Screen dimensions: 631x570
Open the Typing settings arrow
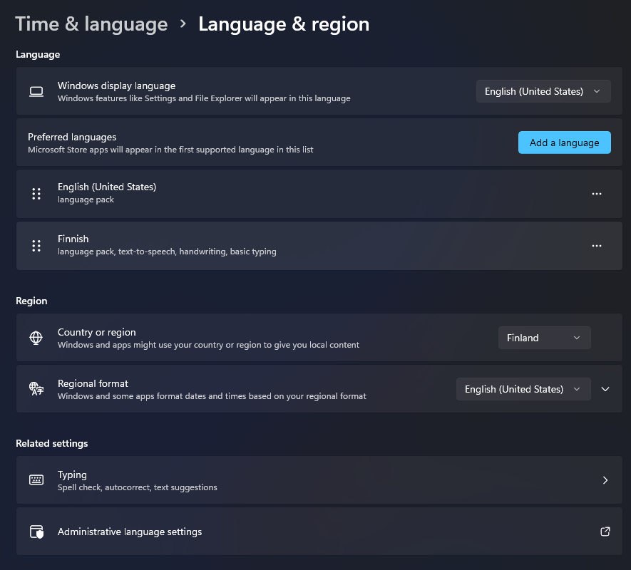(605, 480)
